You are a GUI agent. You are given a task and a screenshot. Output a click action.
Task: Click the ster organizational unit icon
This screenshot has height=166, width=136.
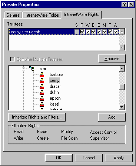32,69
